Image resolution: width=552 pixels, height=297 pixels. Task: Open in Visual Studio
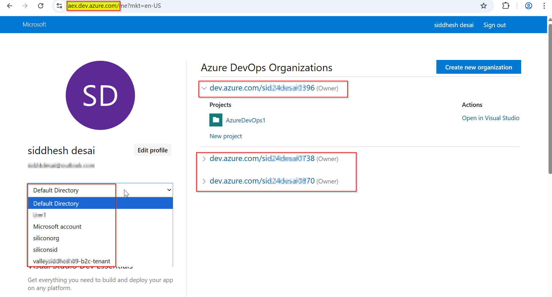tap(491, 118)
